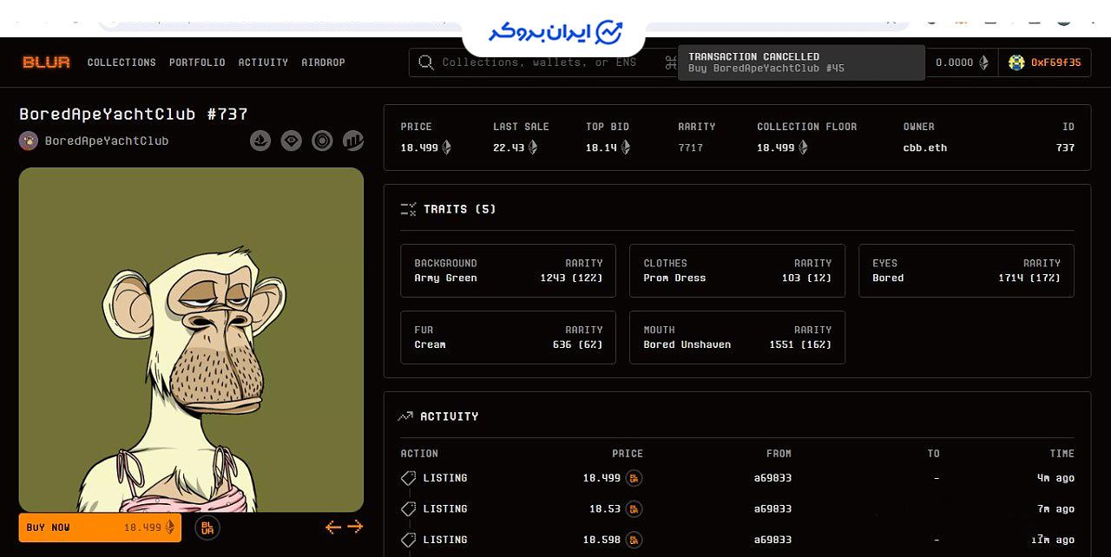Open the Collections nav item

pos(122,62)
